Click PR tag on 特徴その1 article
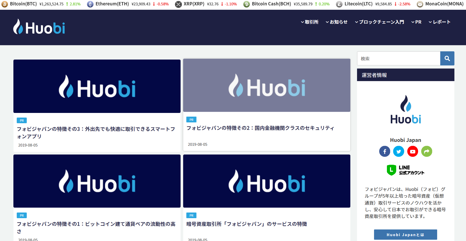 click(22, 215)
